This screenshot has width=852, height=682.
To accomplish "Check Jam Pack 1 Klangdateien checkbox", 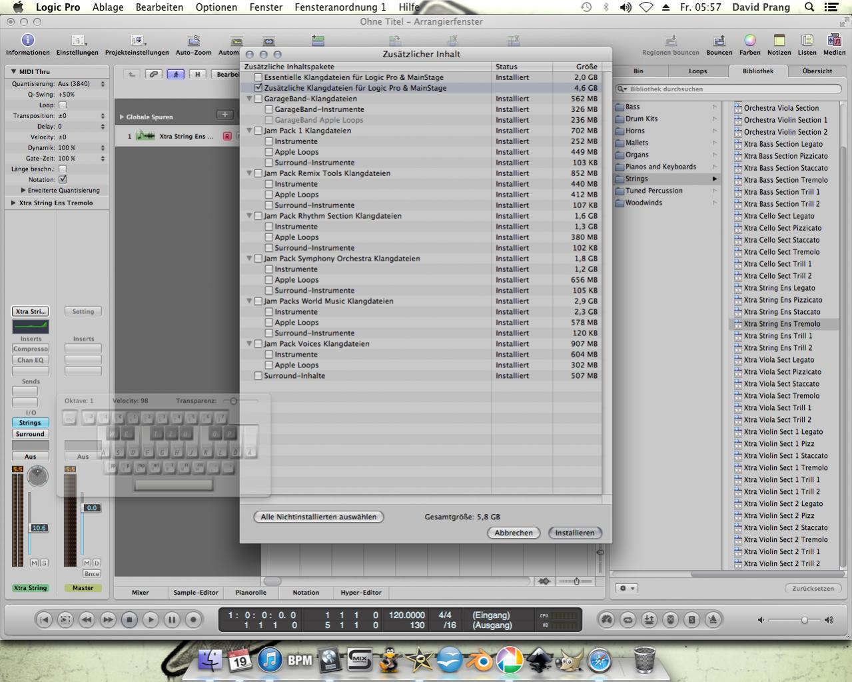I will pyautogui.click(x=258, y=131).
